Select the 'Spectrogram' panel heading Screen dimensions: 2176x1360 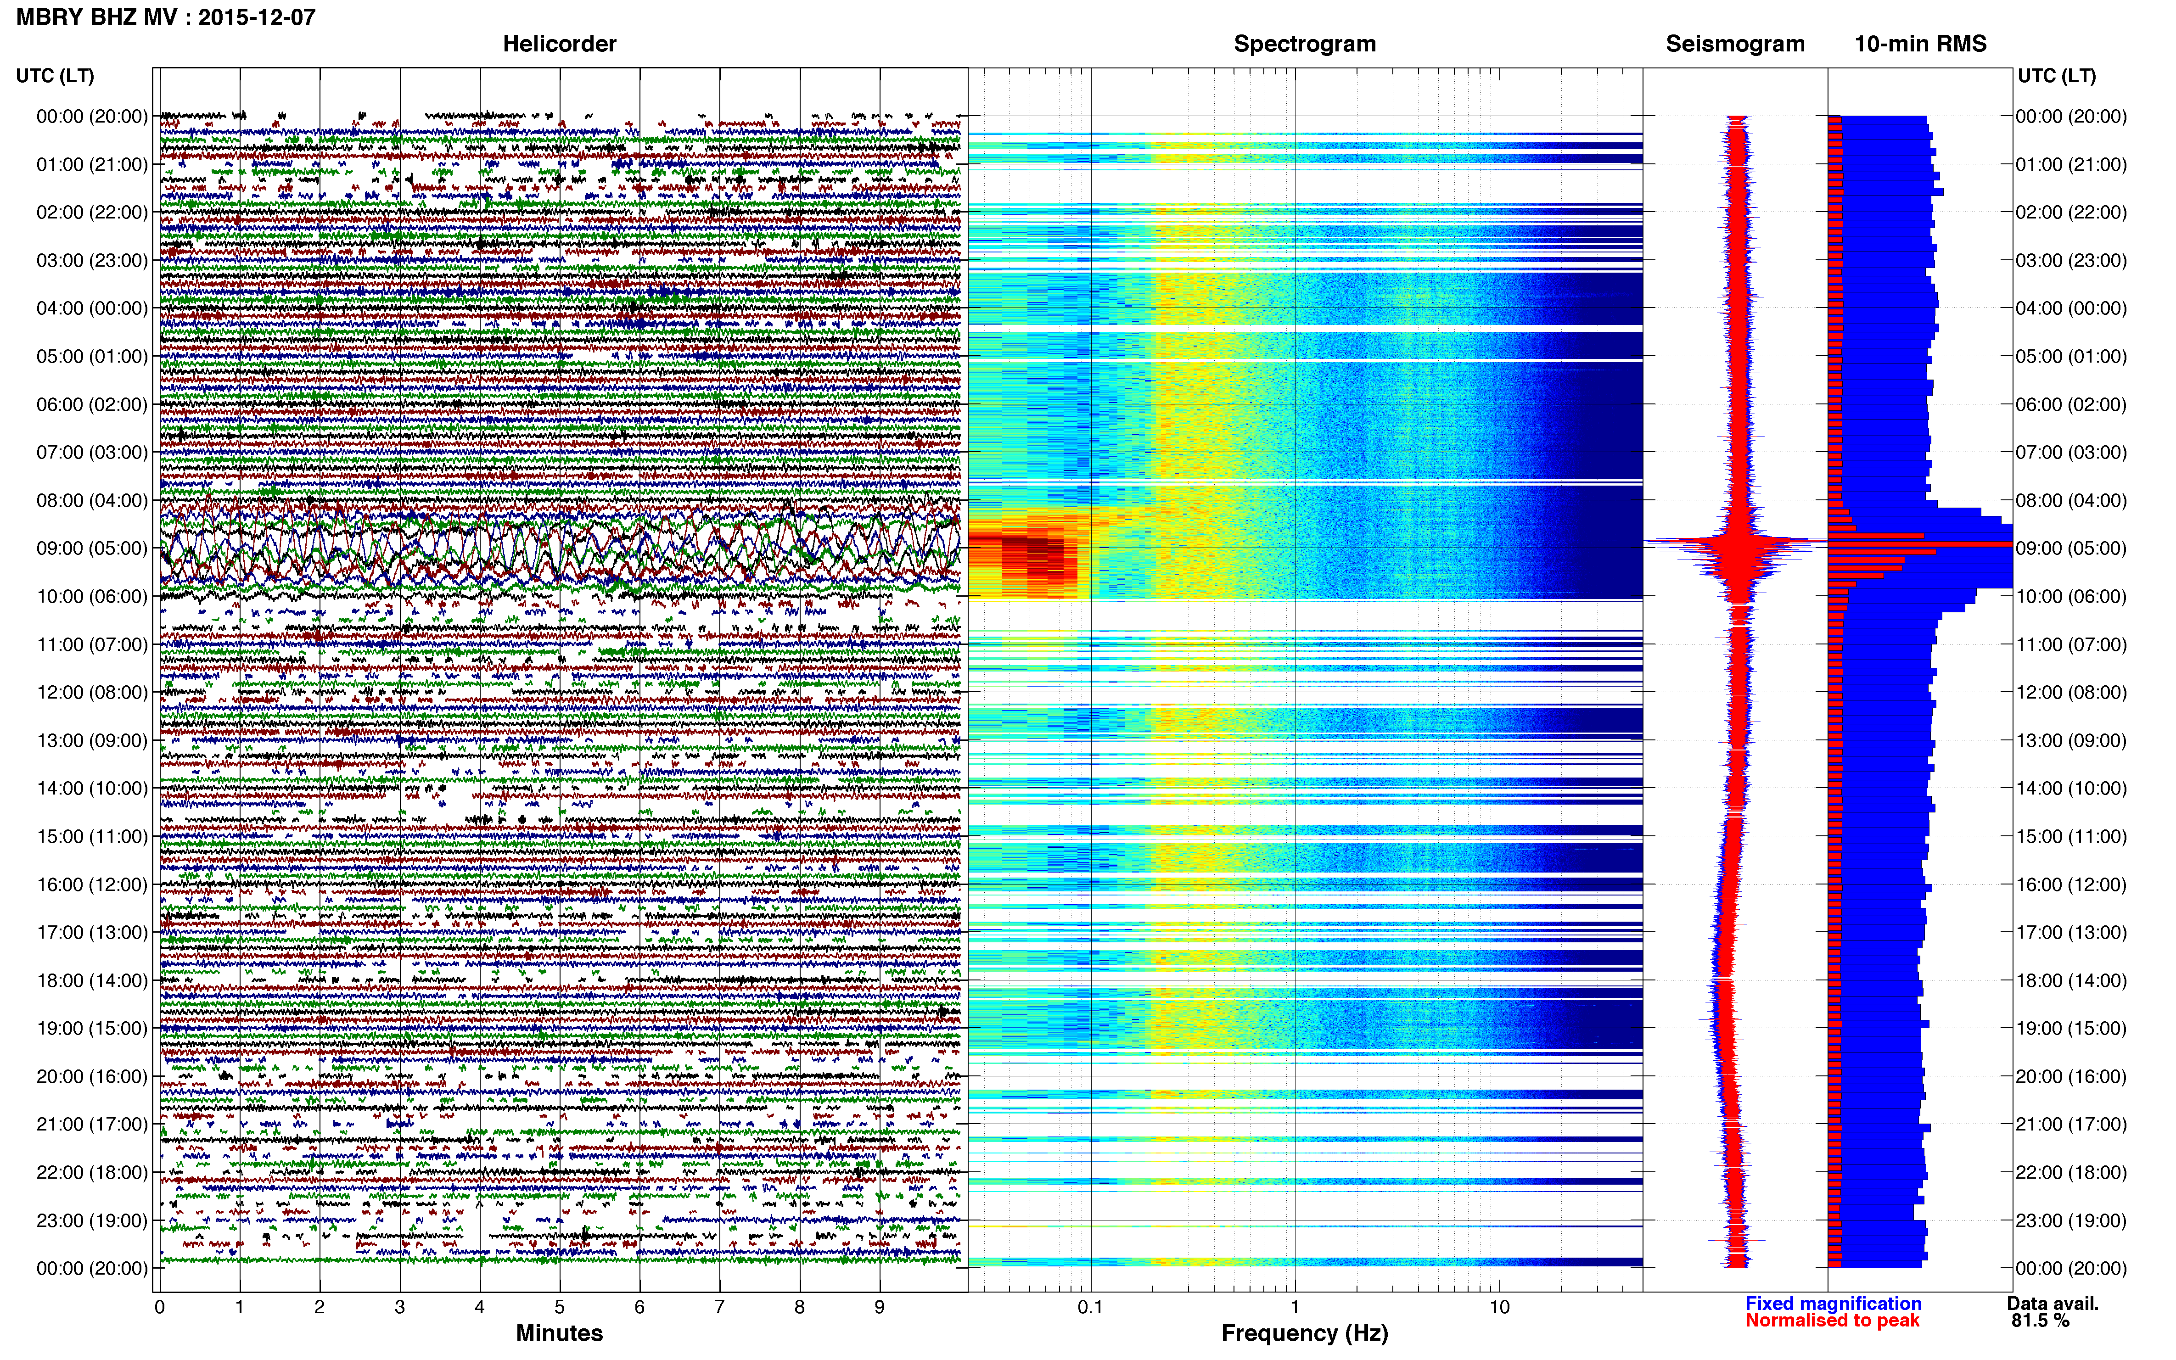click(x=1304, y=44)
